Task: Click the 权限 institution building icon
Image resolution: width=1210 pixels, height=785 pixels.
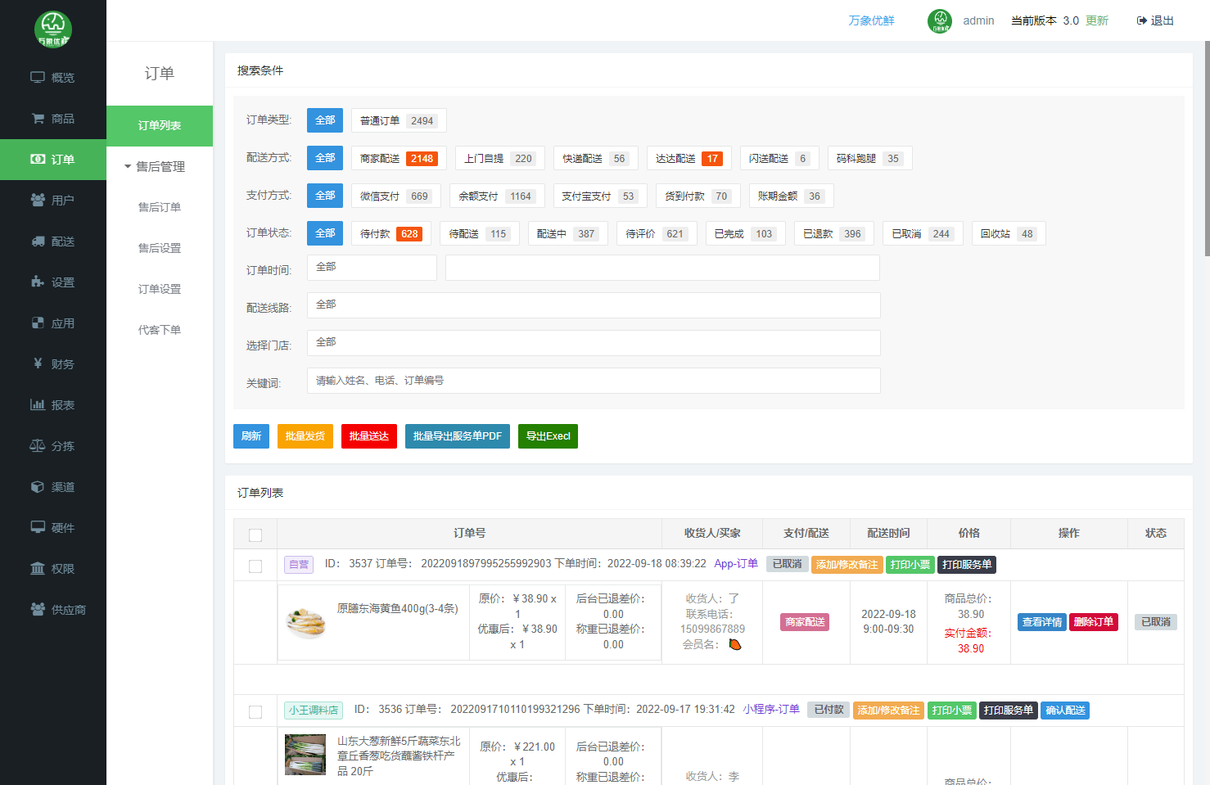Action: click(38, 569)
